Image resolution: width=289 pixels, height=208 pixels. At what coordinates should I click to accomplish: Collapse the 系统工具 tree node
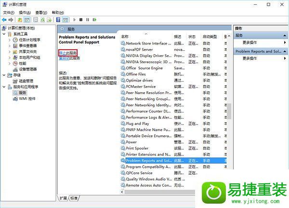click(4, 34)
